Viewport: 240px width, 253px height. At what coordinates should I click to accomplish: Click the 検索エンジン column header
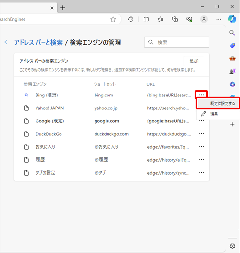[x=35, y=84]
